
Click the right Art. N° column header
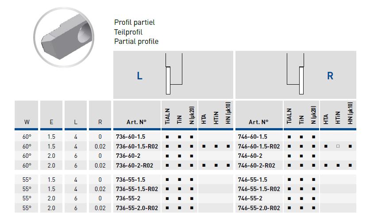[x=258, y=122]
